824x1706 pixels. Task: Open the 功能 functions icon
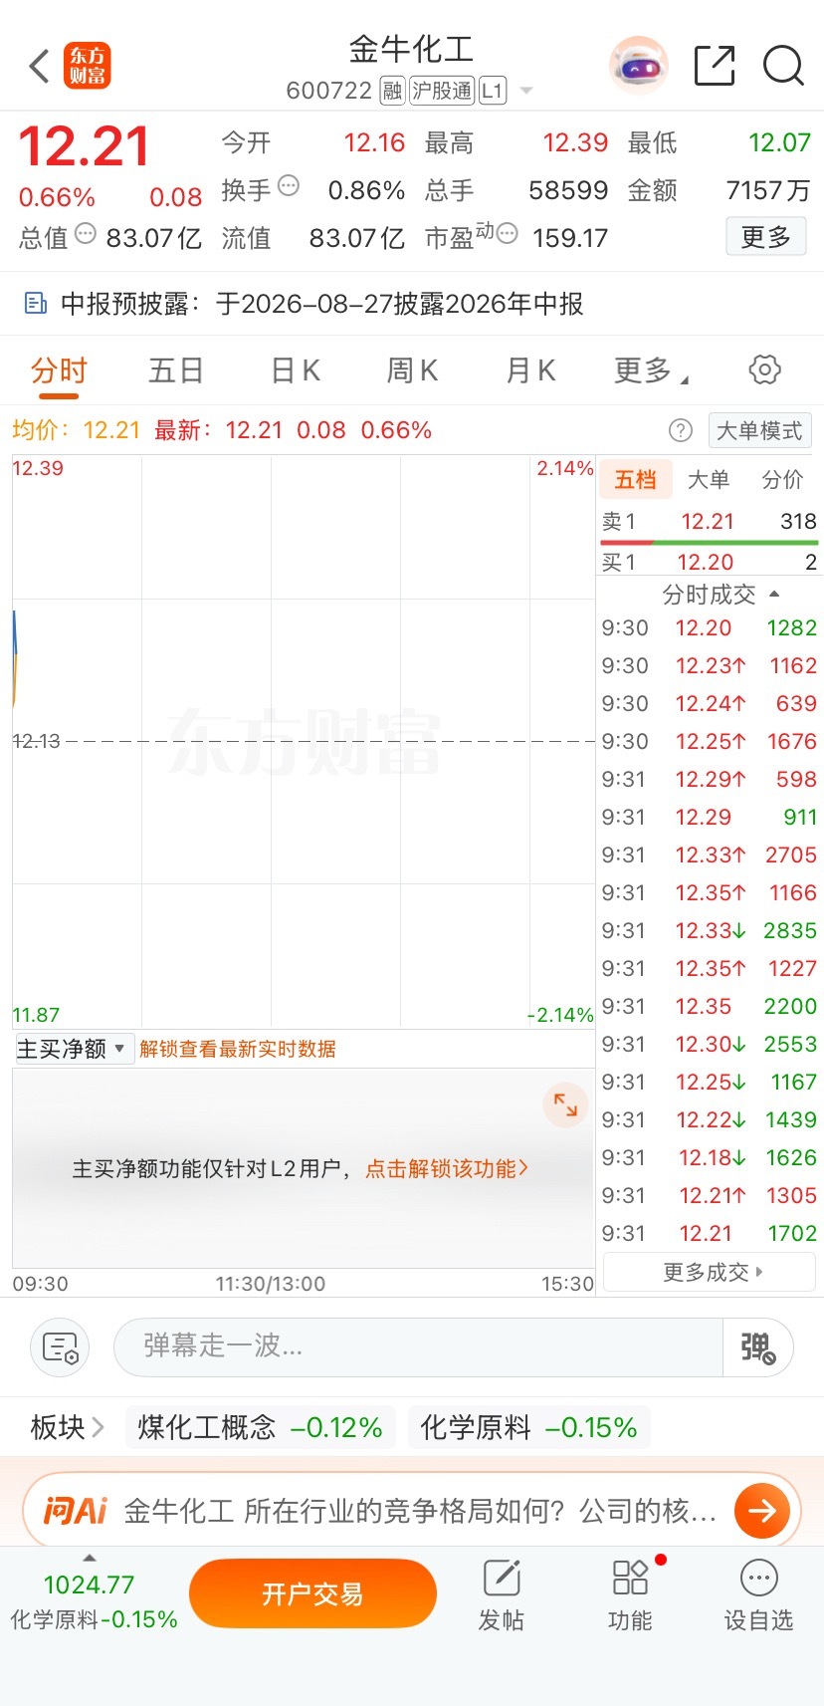[631, 1595]
